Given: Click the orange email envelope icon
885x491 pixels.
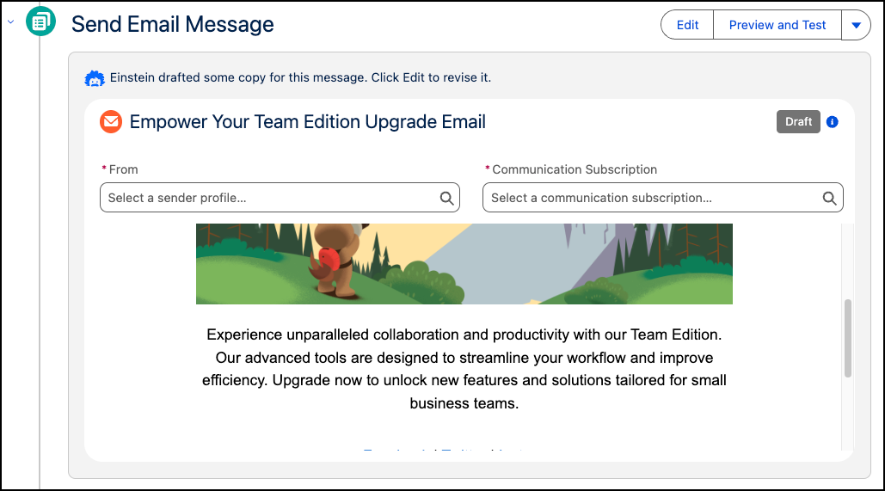Looking at the screenshot, I should pos(111,122).
